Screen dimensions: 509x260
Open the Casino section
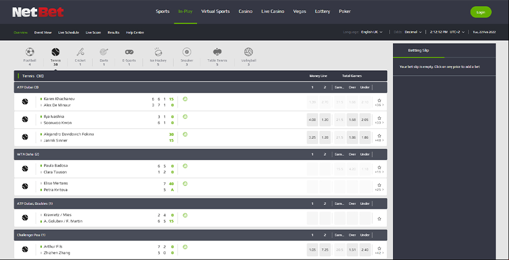click(x=245, y=11)
